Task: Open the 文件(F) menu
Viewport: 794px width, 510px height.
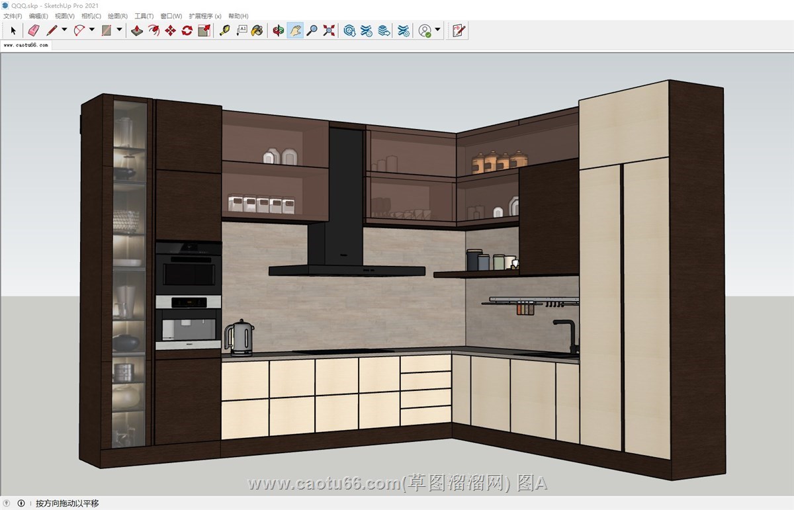Action: [13, 16]
